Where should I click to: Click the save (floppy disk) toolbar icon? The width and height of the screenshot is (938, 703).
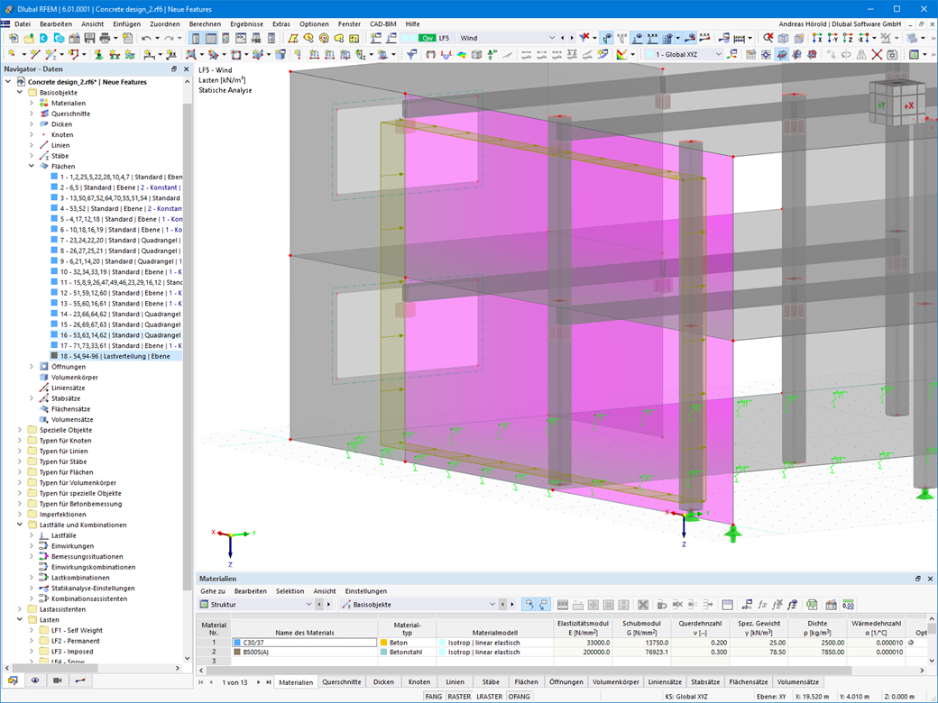click(89, 38)
